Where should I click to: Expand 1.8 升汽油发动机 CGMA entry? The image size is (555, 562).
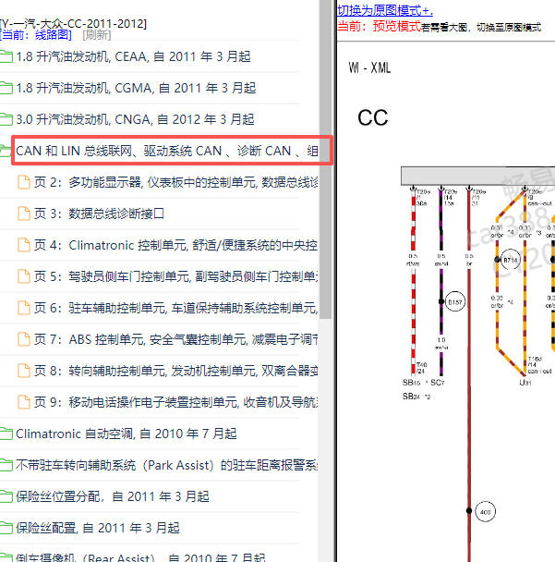tap(136, 88)
